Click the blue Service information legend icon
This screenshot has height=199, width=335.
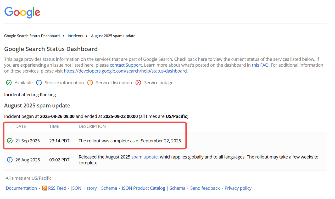point(39,83)
